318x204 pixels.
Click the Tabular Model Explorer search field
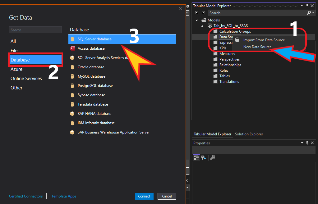258,13
